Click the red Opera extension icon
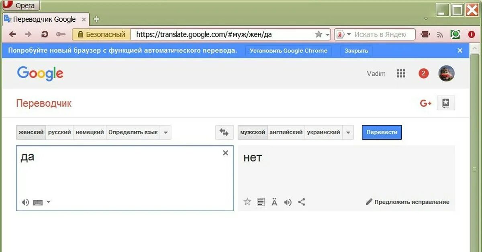This screenshot has width=482, height=252. 472,35
